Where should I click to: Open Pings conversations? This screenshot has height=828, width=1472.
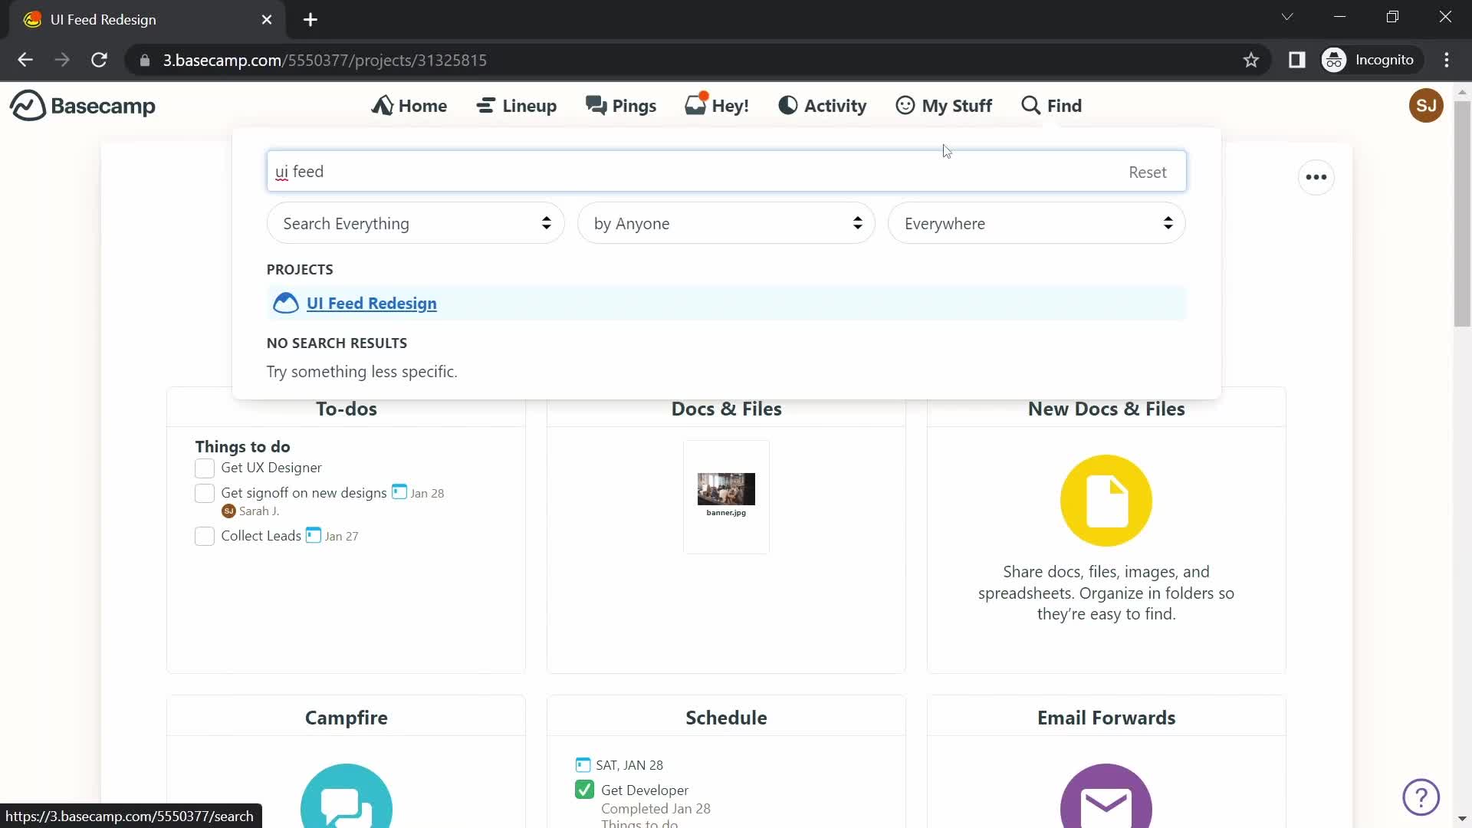point(621,106)
